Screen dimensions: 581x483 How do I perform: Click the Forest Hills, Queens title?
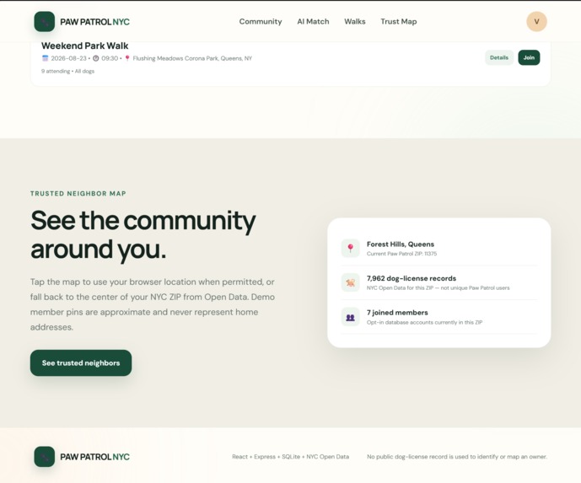(401, 244)
